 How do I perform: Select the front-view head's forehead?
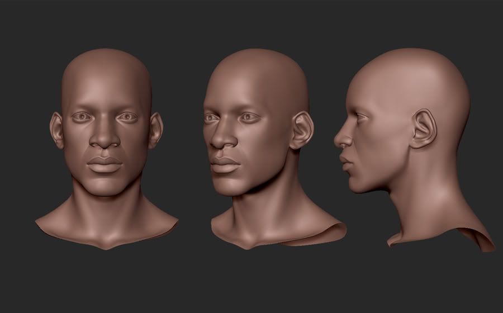point(106,84)
